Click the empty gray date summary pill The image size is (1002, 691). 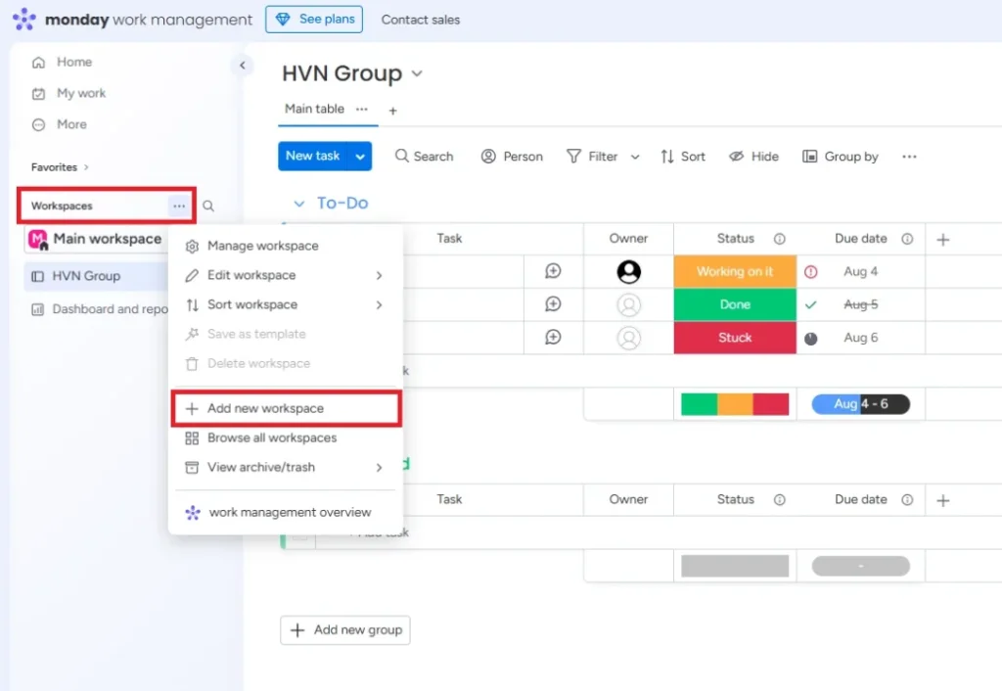coord(861,567)
